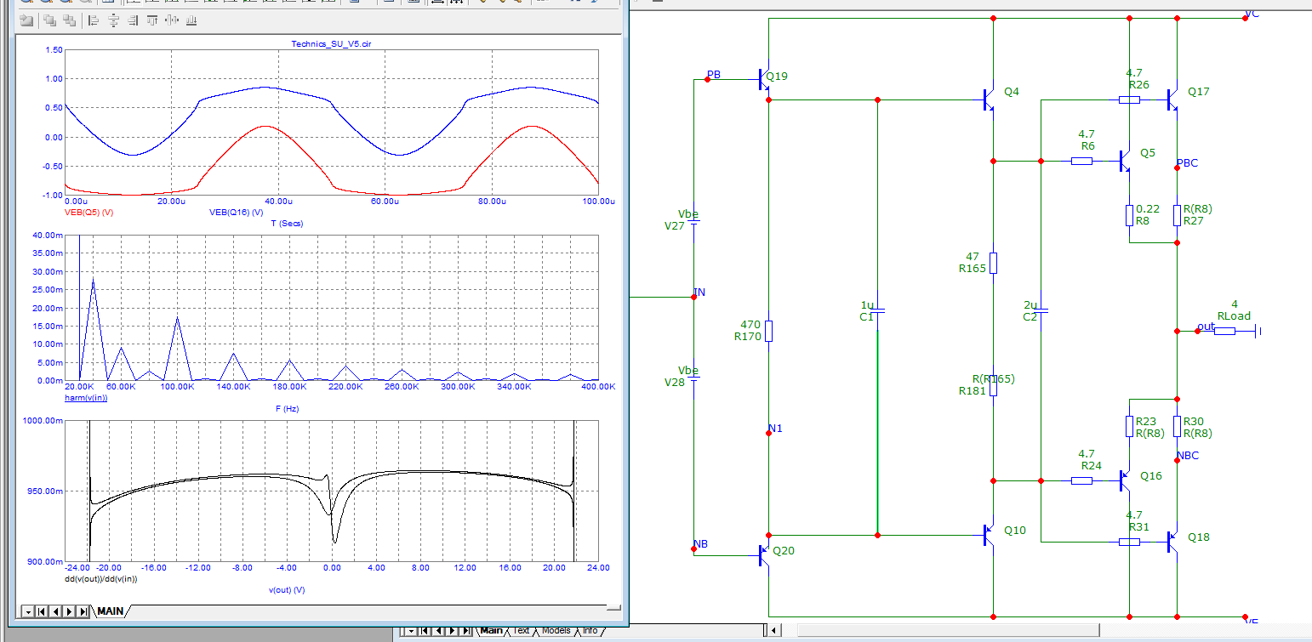Select resistor R23 symbol
1312x642 pixels.
pos(1129,426)
